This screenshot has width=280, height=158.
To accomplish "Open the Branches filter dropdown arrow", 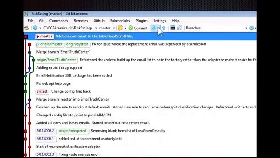I will click(246, 28).
